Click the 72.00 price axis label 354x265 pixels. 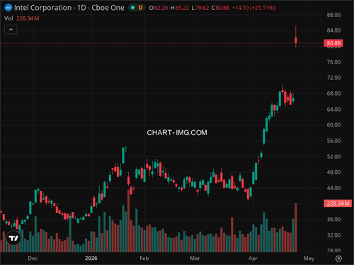[x=333, y=78]
